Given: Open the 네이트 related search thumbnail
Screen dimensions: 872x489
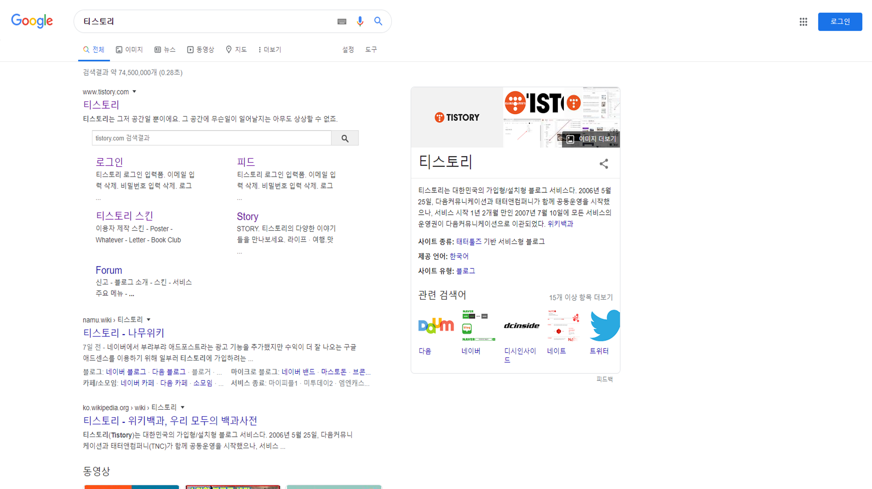Looking at the screenshot, I should [x=564, y=326].
